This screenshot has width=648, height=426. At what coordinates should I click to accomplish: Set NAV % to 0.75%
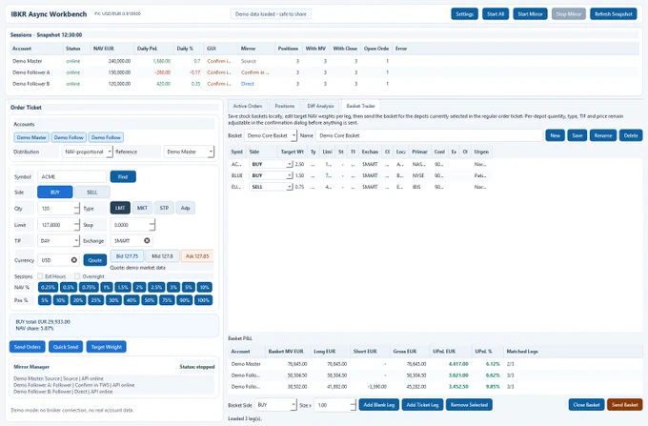click(89, 287)
